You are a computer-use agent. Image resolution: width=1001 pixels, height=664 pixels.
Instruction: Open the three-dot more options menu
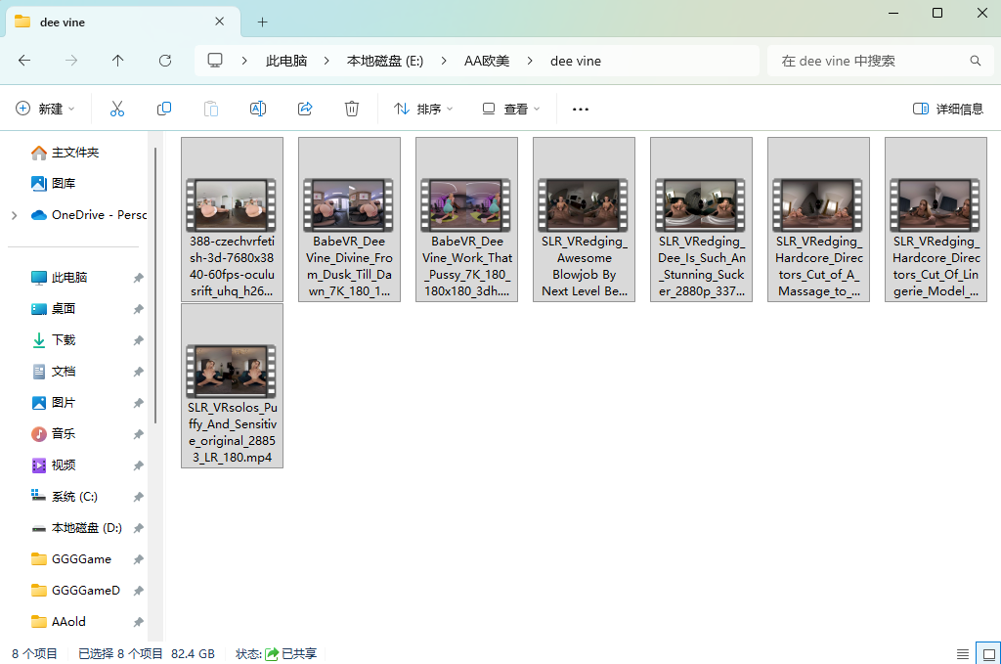point(581,109)
